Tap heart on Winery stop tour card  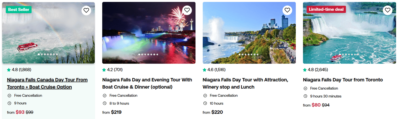pyautogui.click(x=287, y=10)
